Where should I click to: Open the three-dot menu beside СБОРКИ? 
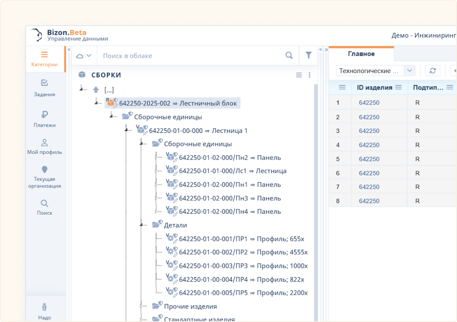tap(310, 75)
